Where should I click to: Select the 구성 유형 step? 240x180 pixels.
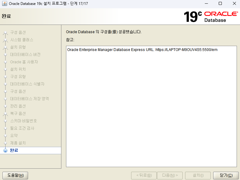click(x=18, y=76)
